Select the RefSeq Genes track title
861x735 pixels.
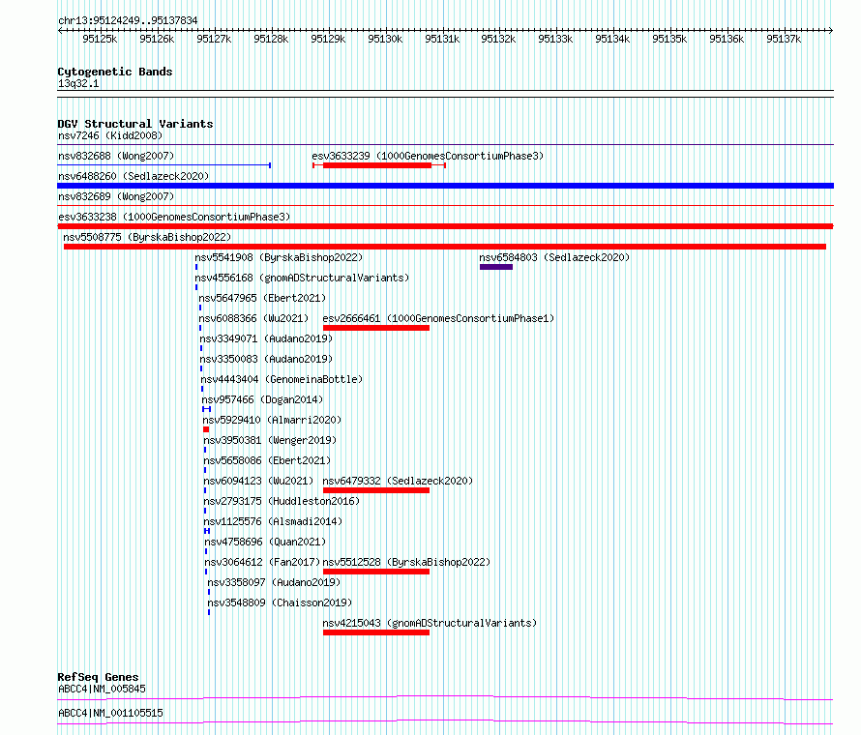coord(98,677)
